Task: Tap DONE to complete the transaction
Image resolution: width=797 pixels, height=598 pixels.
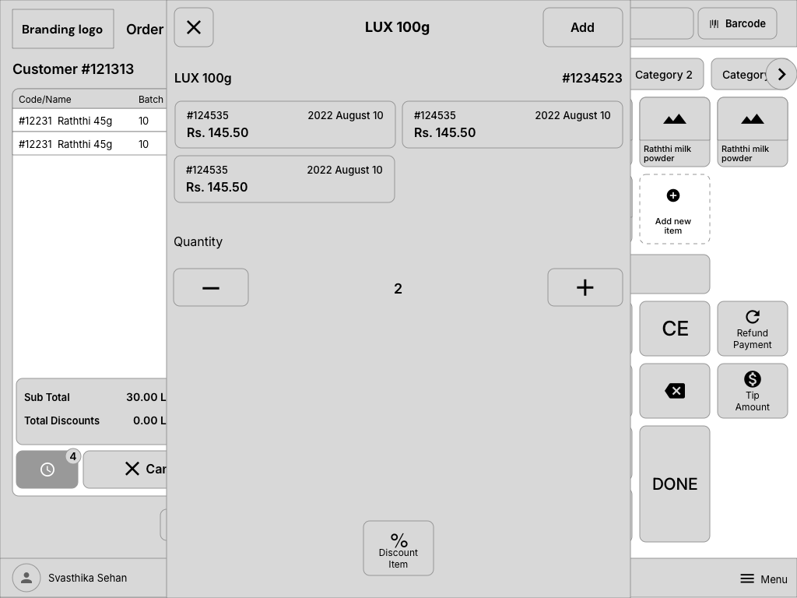Action: click(x=674, y=484)
